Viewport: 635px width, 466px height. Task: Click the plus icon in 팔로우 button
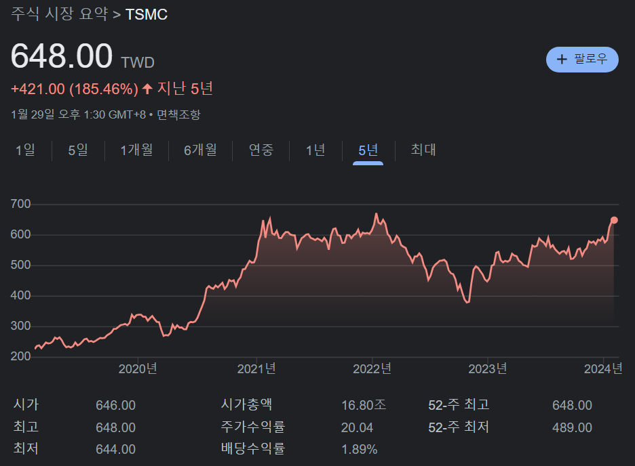coord(562,60)
